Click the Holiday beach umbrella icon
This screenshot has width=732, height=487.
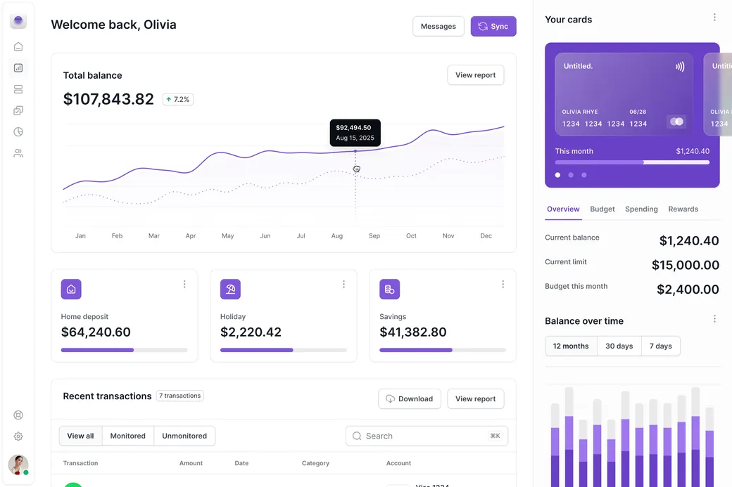[230, 289]
